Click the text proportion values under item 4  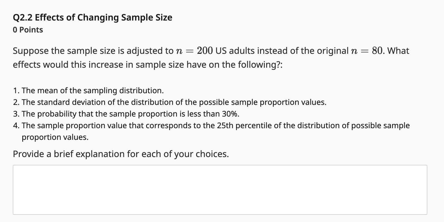tap(55, 137)
